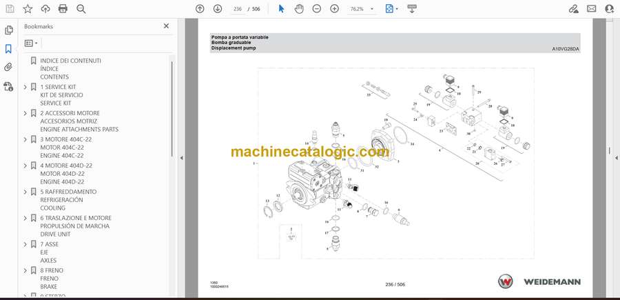Click the bookmarks panel scrollbar
This screenshot has width=620, height=300.
tap(172, 108)
